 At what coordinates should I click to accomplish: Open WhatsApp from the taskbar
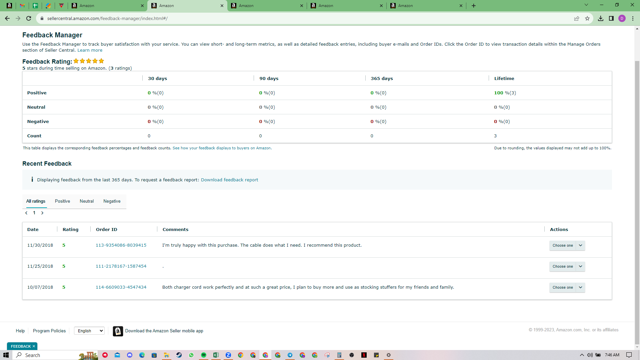tap(191, 355)
